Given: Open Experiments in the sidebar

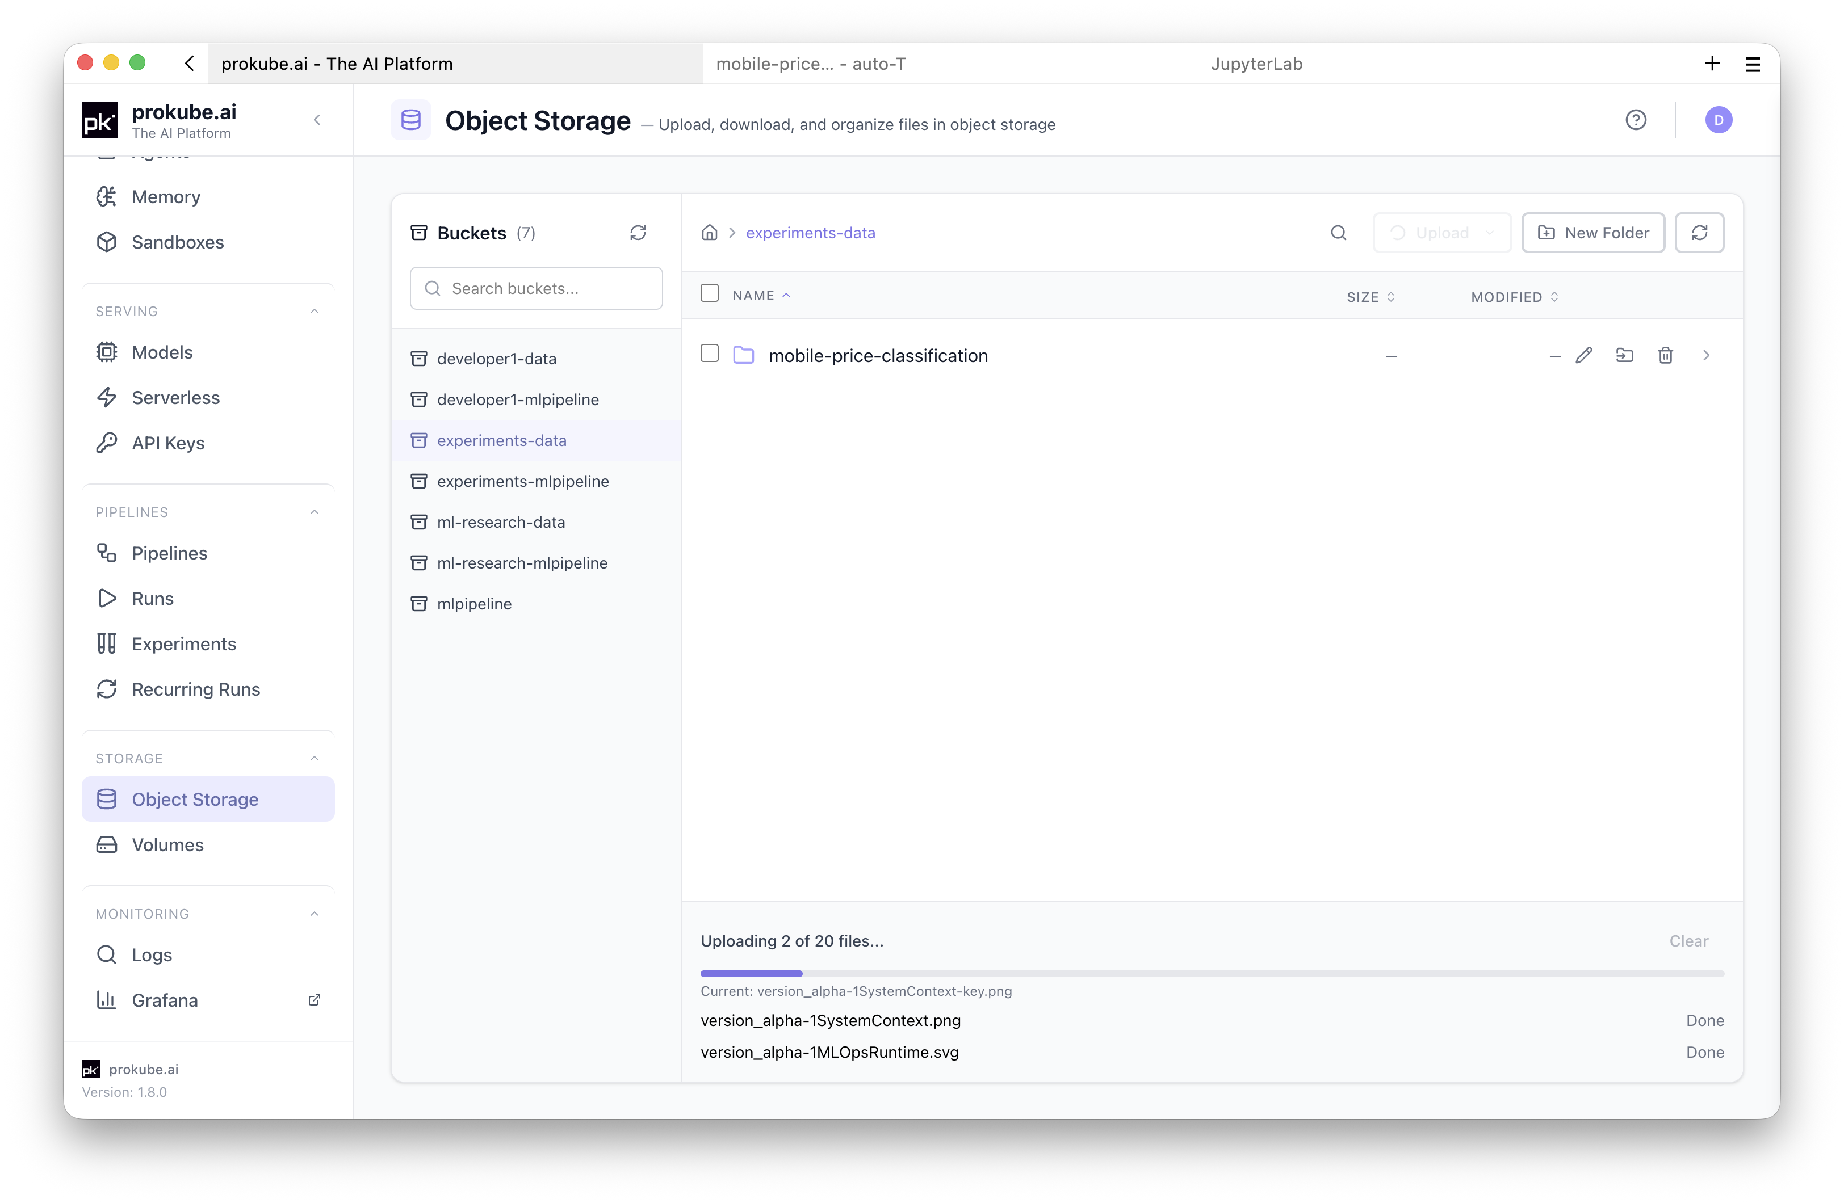Looking at the screenshot, I should pyautogui.click(x=208, y=645).
